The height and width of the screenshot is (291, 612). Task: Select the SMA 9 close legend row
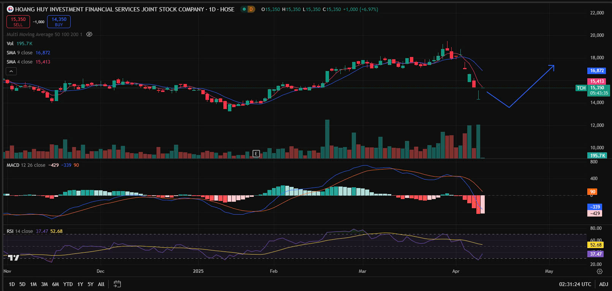(28, 53)
